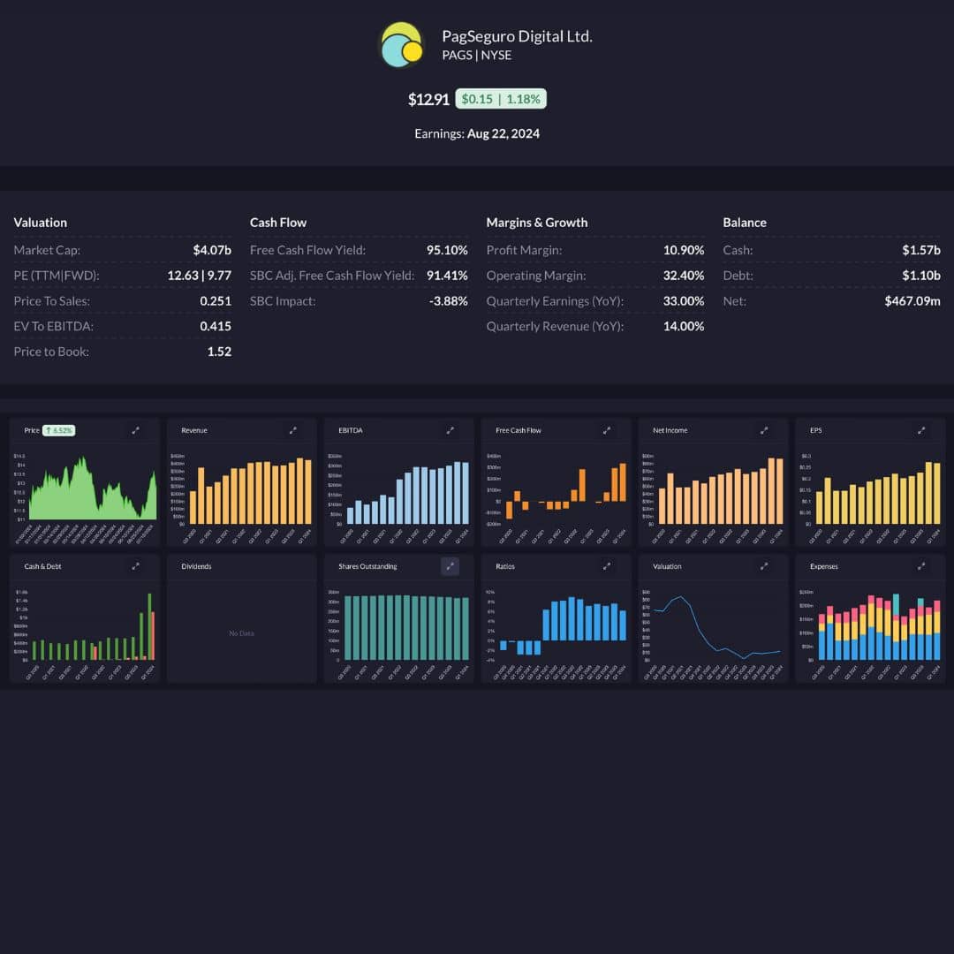Click the Dividends card showing No Data
Screen dimensions: 954x954
pyautogui.click(x=241, y=618)
